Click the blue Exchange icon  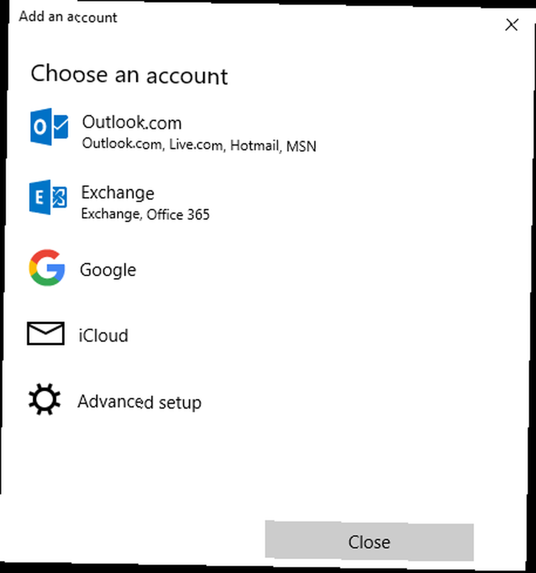coord(48,197)
